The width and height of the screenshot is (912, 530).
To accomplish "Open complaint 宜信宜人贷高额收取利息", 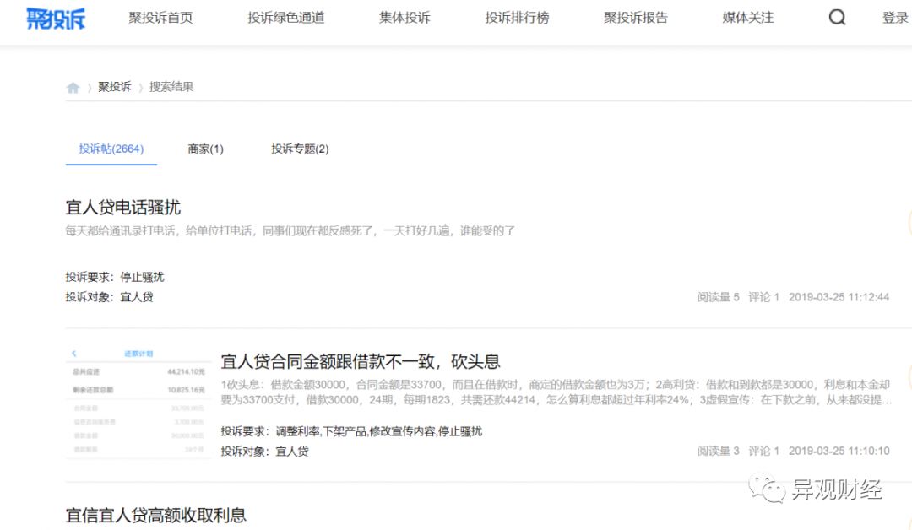I will [x=156, y=515].
